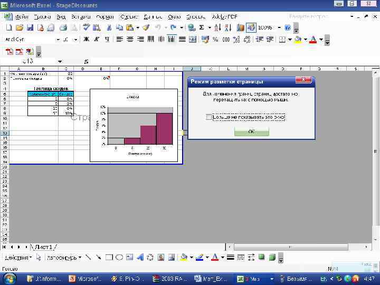Open the Автофигуры menu
380x285 pixels.
(64, 258)
